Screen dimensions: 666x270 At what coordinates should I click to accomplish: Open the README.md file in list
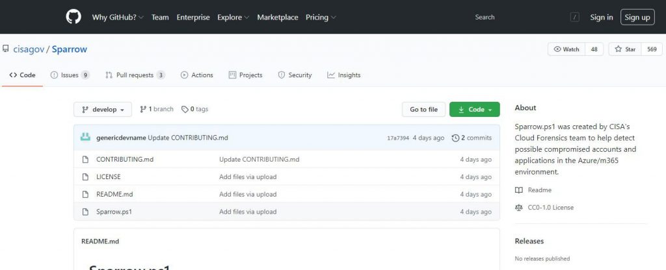point(114,194)
